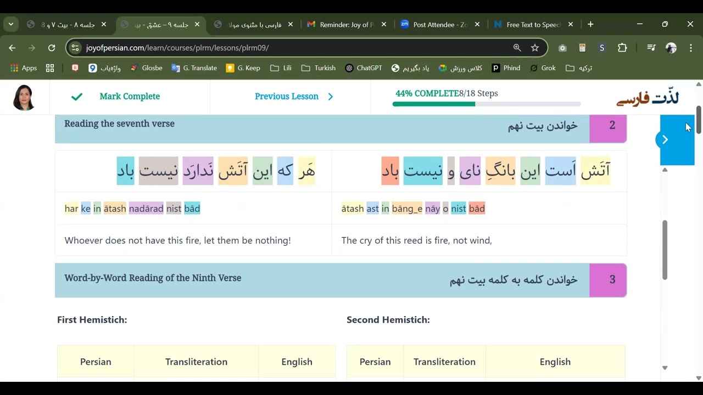The image size is (703, 395).
Task: Click the red square bookmark icon
Action: (x=75, y=68)
